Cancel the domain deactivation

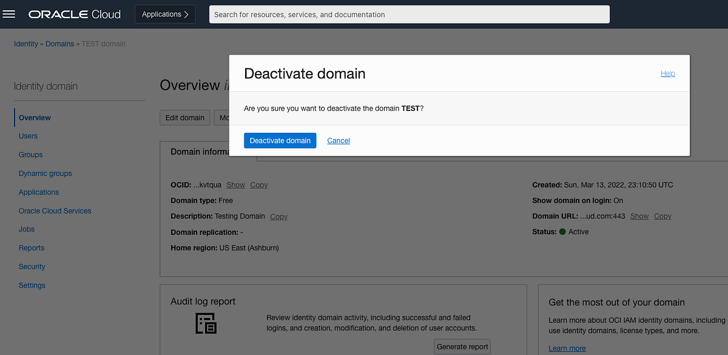coord(338,140)
